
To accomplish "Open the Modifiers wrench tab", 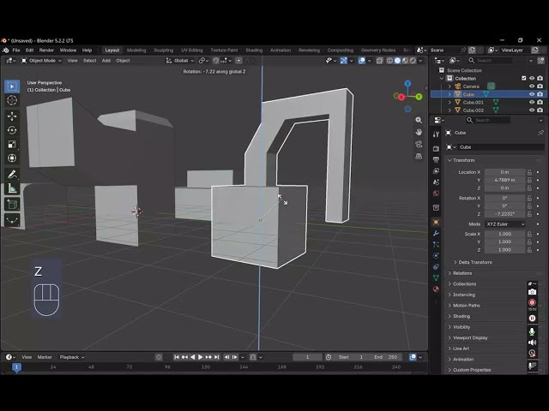I will coord(436,233).
